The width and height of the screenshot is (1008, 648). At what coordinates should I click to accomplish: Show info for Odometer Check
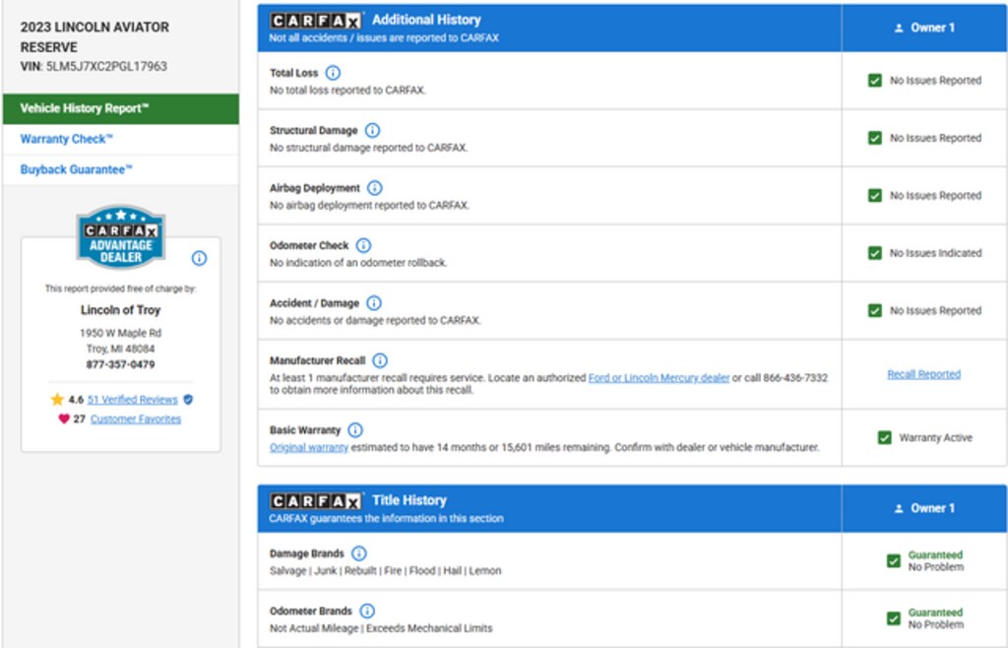click(363, 245)
